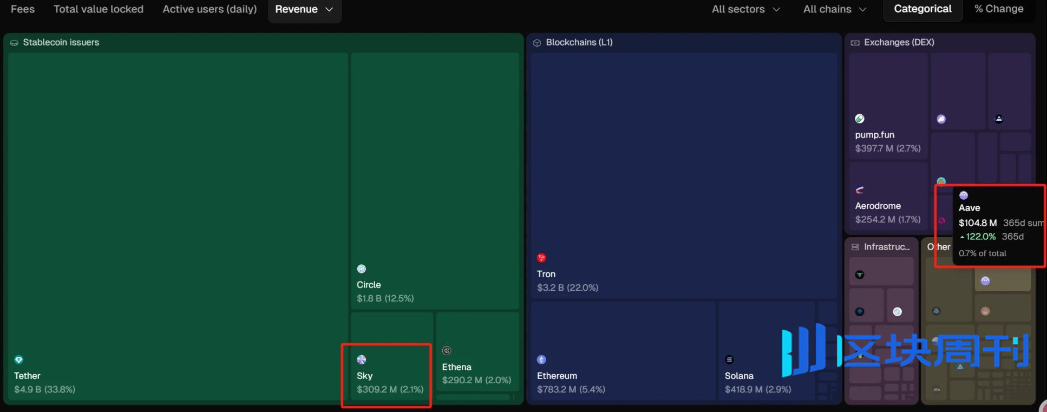
Task: Click the Circle logo icon
Action: point(362,269)
